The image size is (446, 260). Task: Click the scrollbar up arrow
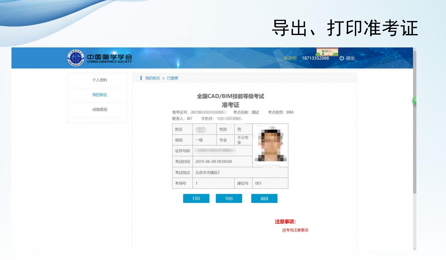414,49
